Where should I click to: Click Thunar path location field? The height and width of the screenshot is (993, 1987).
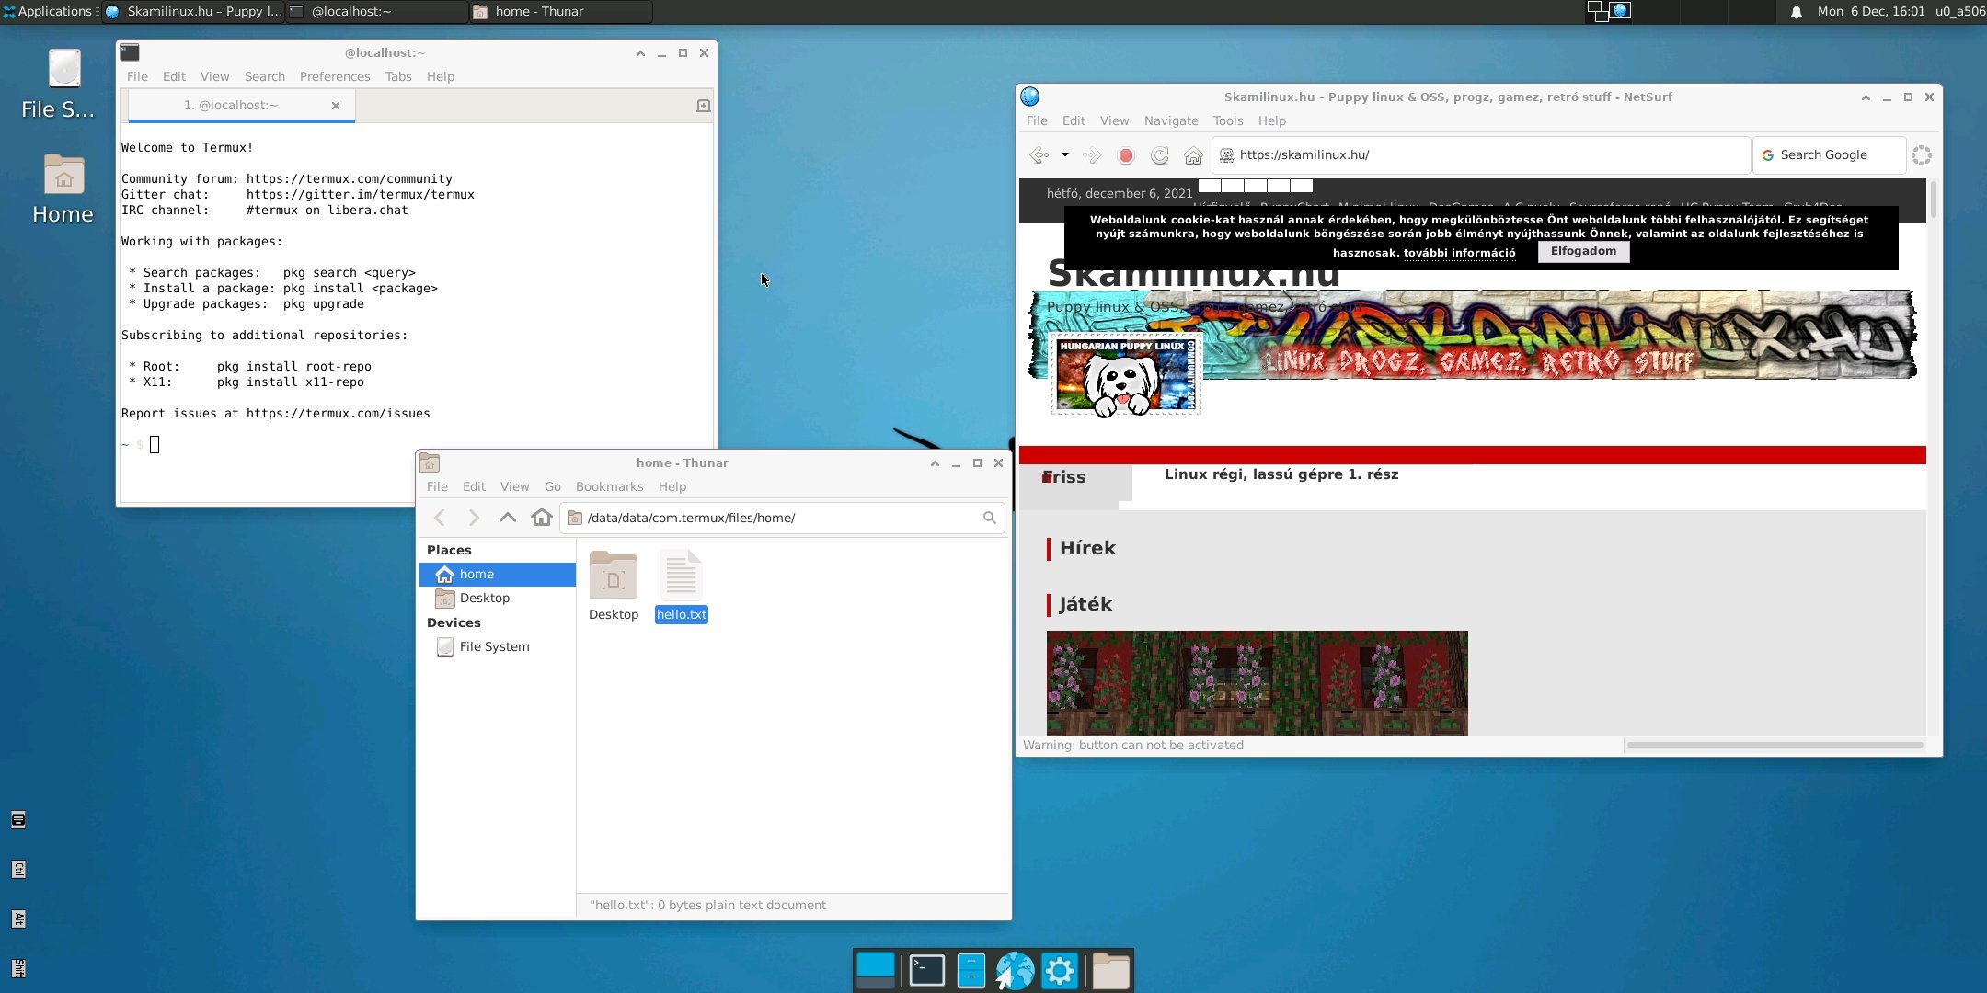[x=782, y=518]
